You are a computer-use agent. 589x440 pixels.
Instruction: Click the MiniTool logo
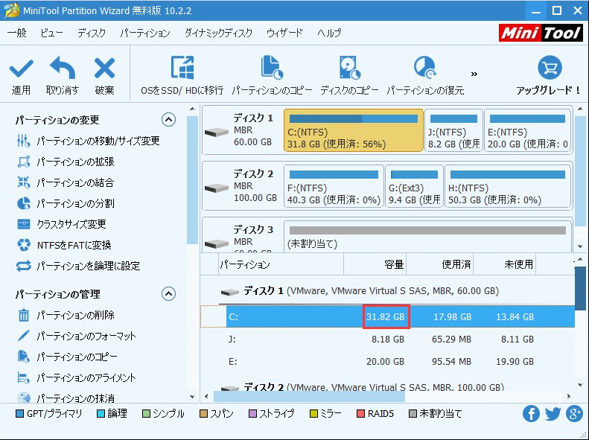(541, 33)
